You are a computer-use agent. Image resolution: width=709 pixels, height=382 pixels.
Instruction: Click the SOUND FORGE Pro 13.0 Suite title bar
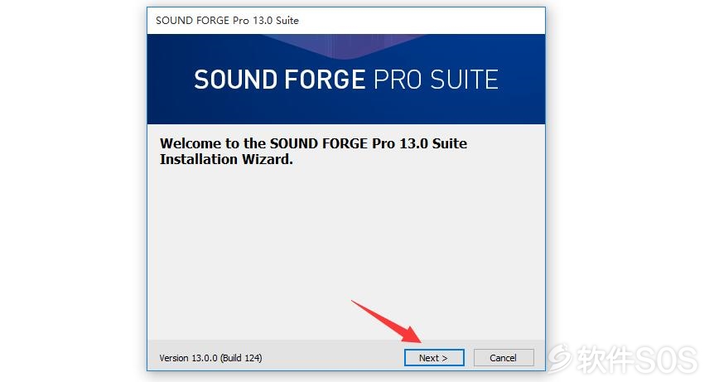tap(346, 21)
